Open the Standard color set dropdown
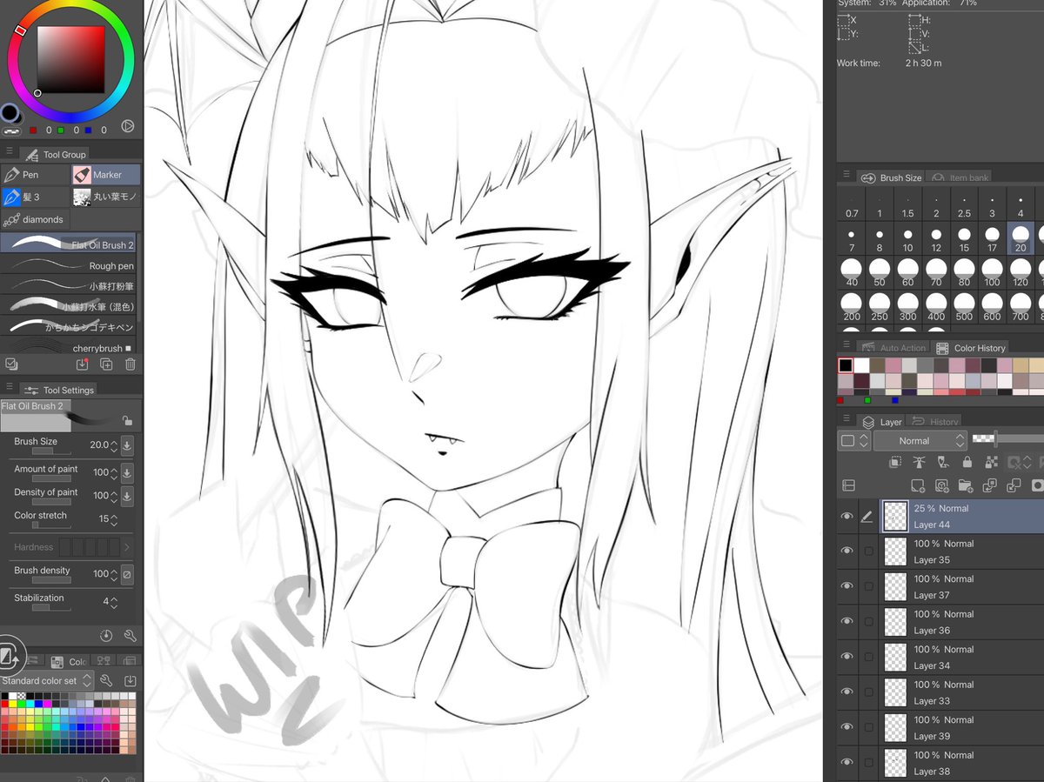The height and width of the screenshot is (782, 1044). [45, 681]
